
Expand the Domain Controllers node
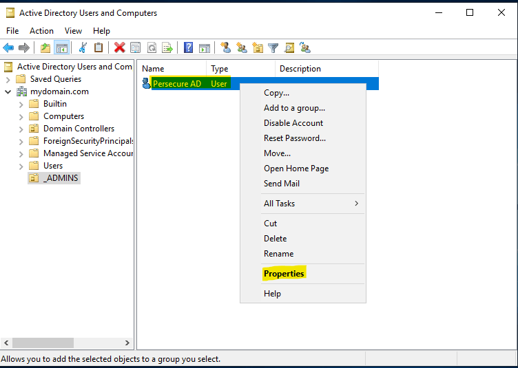[x=21, y=129]
